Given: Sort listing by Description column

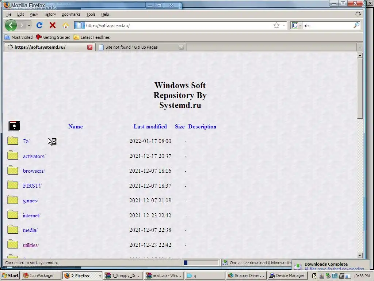Looking at the screenshot, I should (x=202, y=127).
